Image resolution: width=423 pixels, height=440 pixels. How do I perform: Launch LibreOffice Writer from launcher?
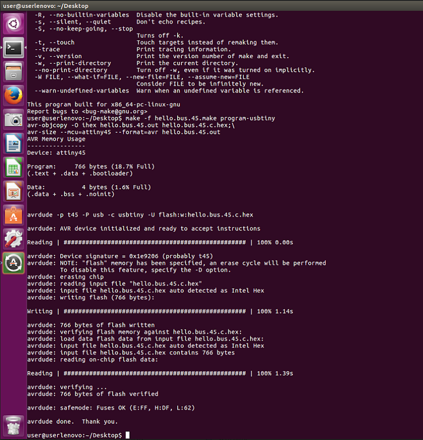[13, 143]
